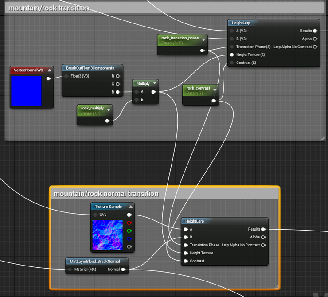Click the BreakOutFloat3Components R output pin
Image resolution: width=328 pixels, height=297 pixels.
[x=118, y=76]
